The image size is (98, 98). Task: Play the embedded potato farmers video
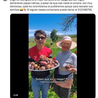(53, 56)
